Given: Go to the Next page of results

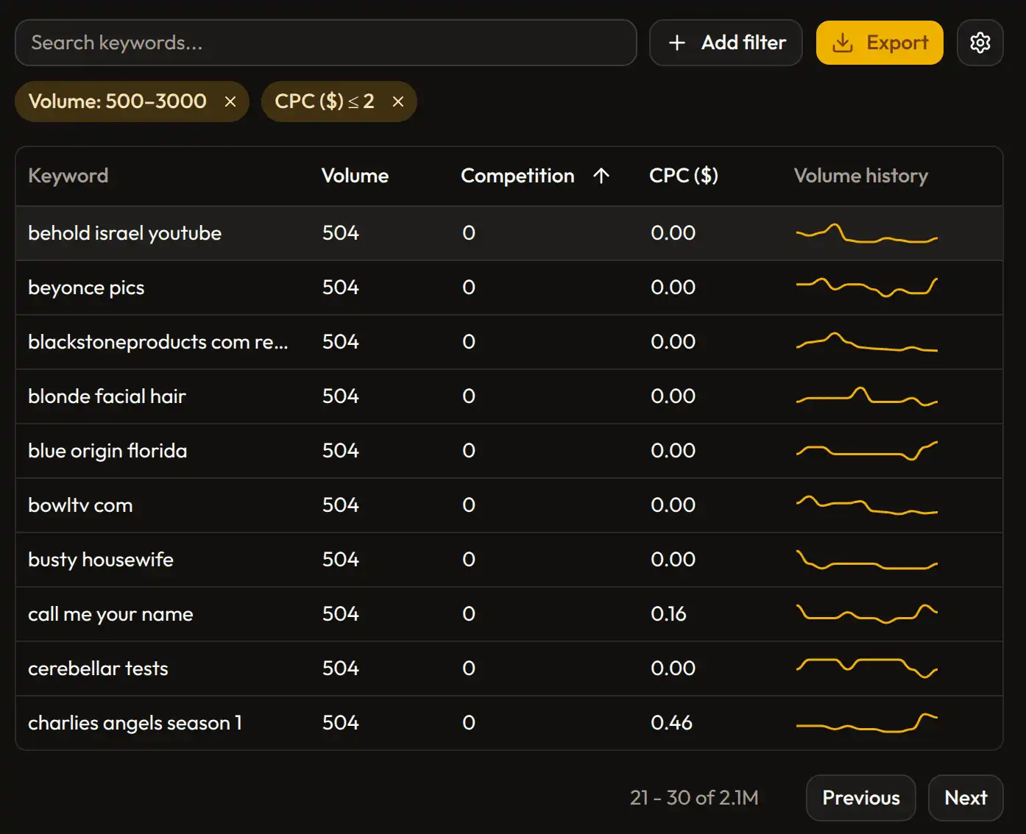Looking at the screenshot, I should (965, 798).
